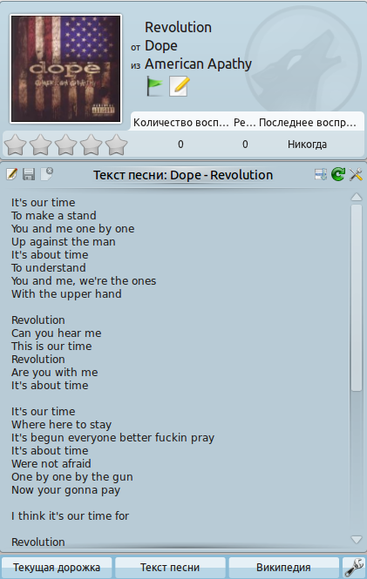Set rating to five stars

117,145
